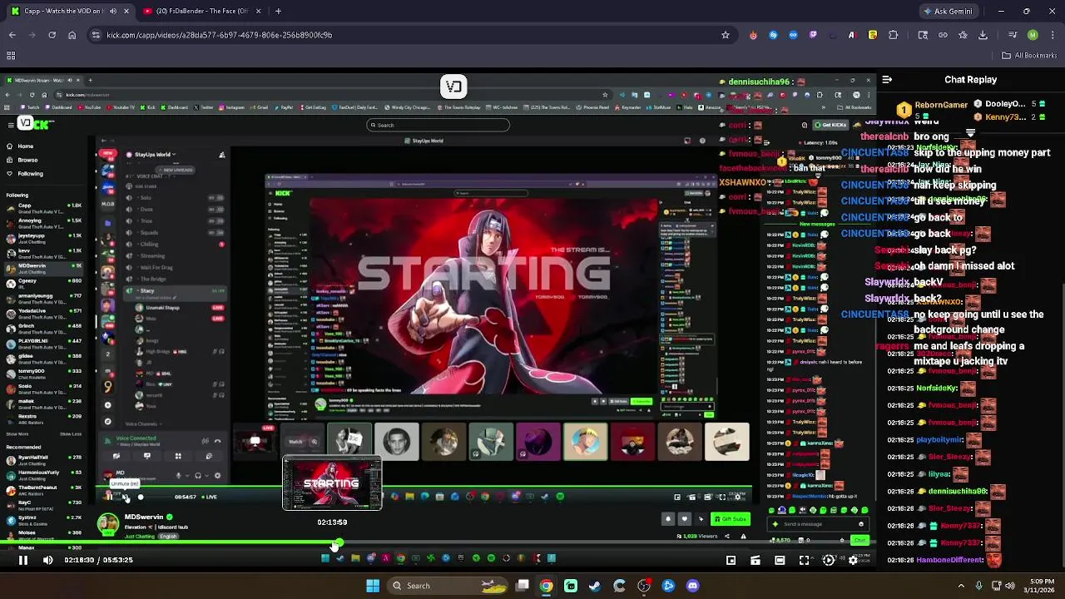Toggle theater mode in VOD player
This screenshot has width=1065, height=599.
780,560
